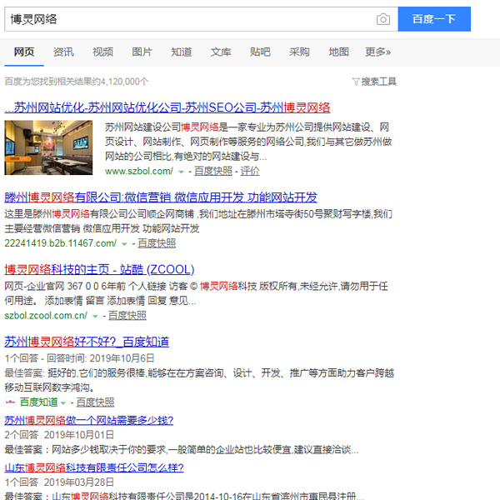
Task: Expand dropdown arrow beside www.szbol.com
Action: click(x=181, y=171)
